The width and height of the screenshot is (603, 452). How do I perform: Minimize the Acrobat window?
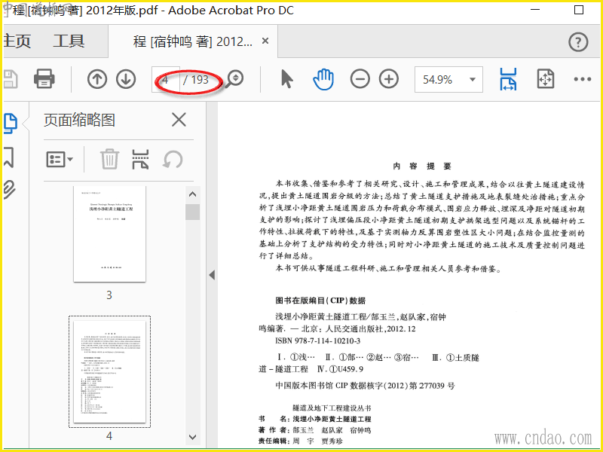pos(535,10)
